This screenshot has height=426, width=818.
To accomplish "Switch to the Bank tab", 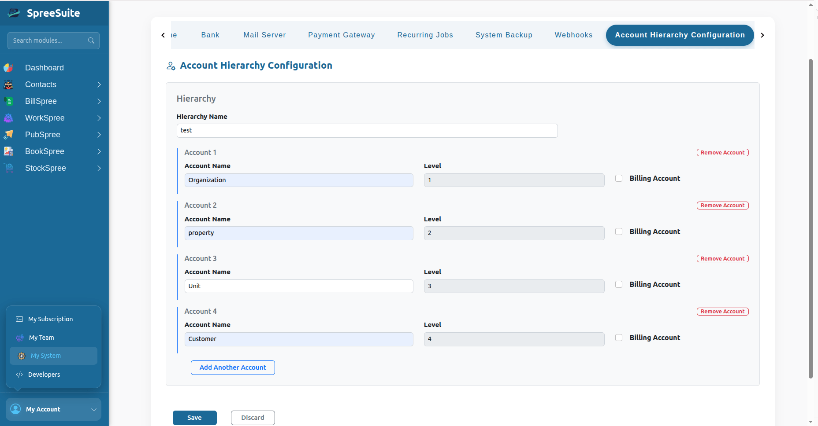I will (x=210, y=35).
